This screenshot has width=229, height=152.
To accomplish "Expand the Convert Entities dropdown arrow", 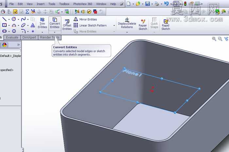I will tap(55, 32).
